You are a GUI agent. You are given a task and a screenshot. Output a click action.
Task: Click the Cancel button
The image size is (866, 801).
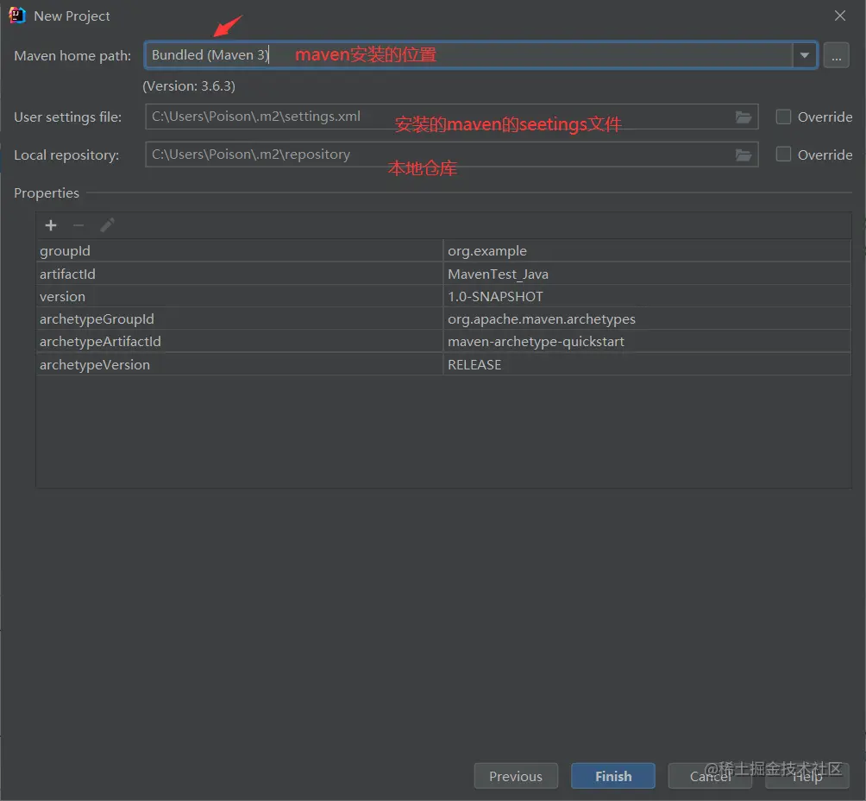tap(710, 776)
